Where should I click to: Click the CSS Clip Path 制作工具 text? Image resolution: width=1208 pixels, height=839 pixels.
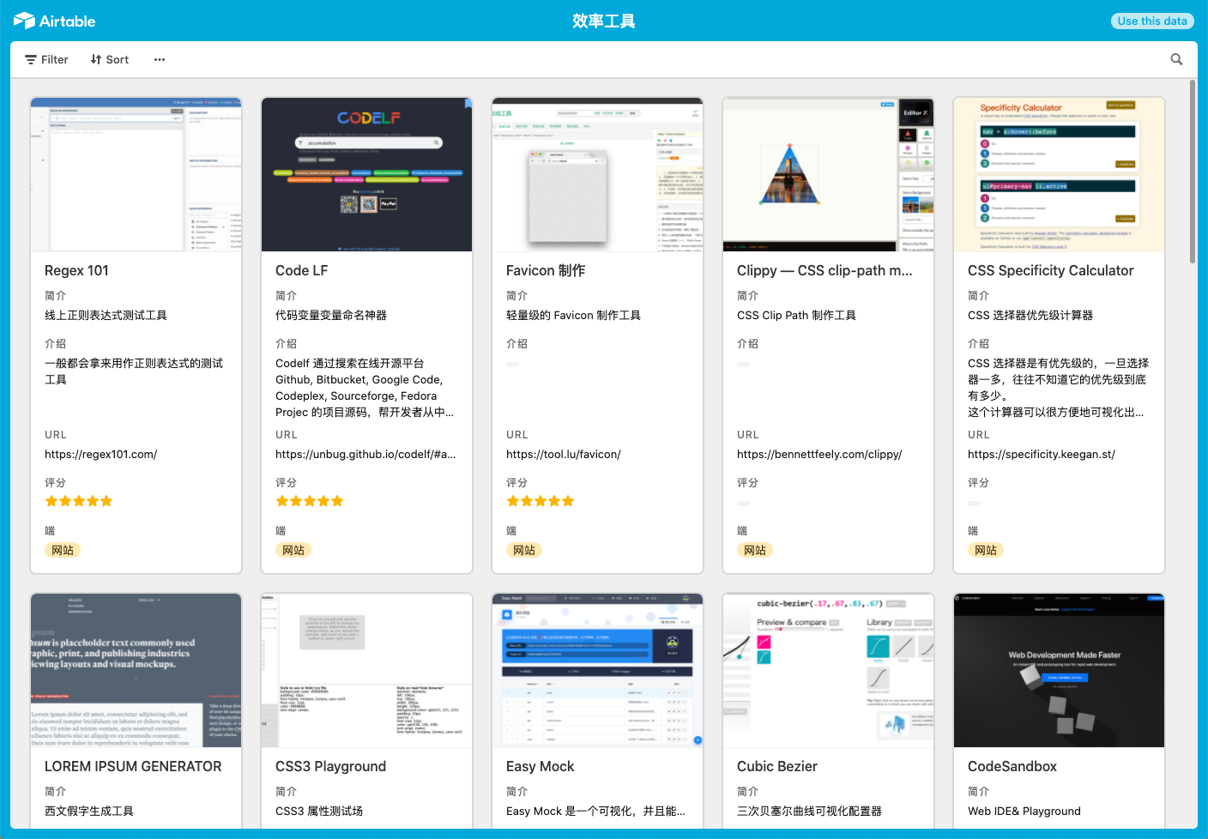796,315
